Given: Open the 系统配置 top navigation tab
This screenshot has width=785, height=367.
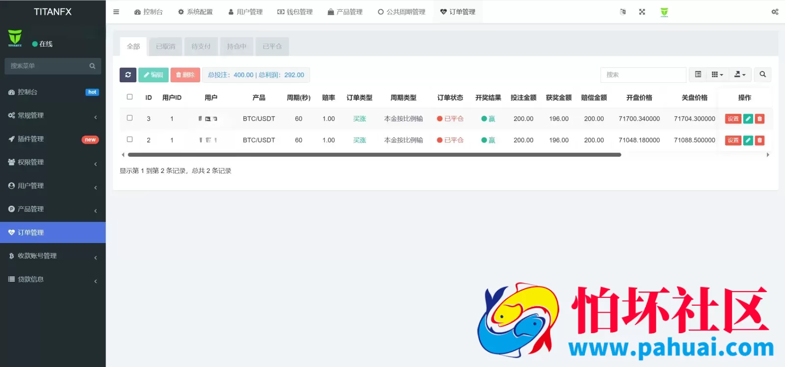Looking at the screenshot, I should click(x=195, y=12).
